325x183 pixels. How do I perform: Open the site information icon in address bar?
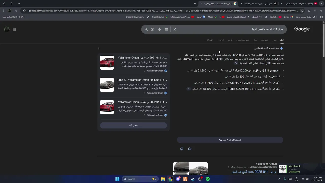point(302,11)
